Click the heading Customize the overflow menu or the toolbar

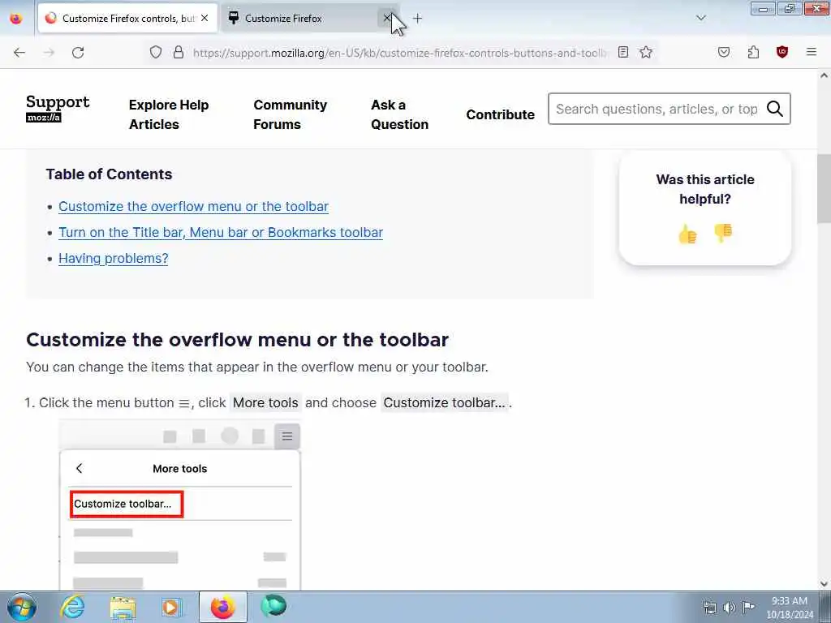pyautogui.click(x=238, y=340)
